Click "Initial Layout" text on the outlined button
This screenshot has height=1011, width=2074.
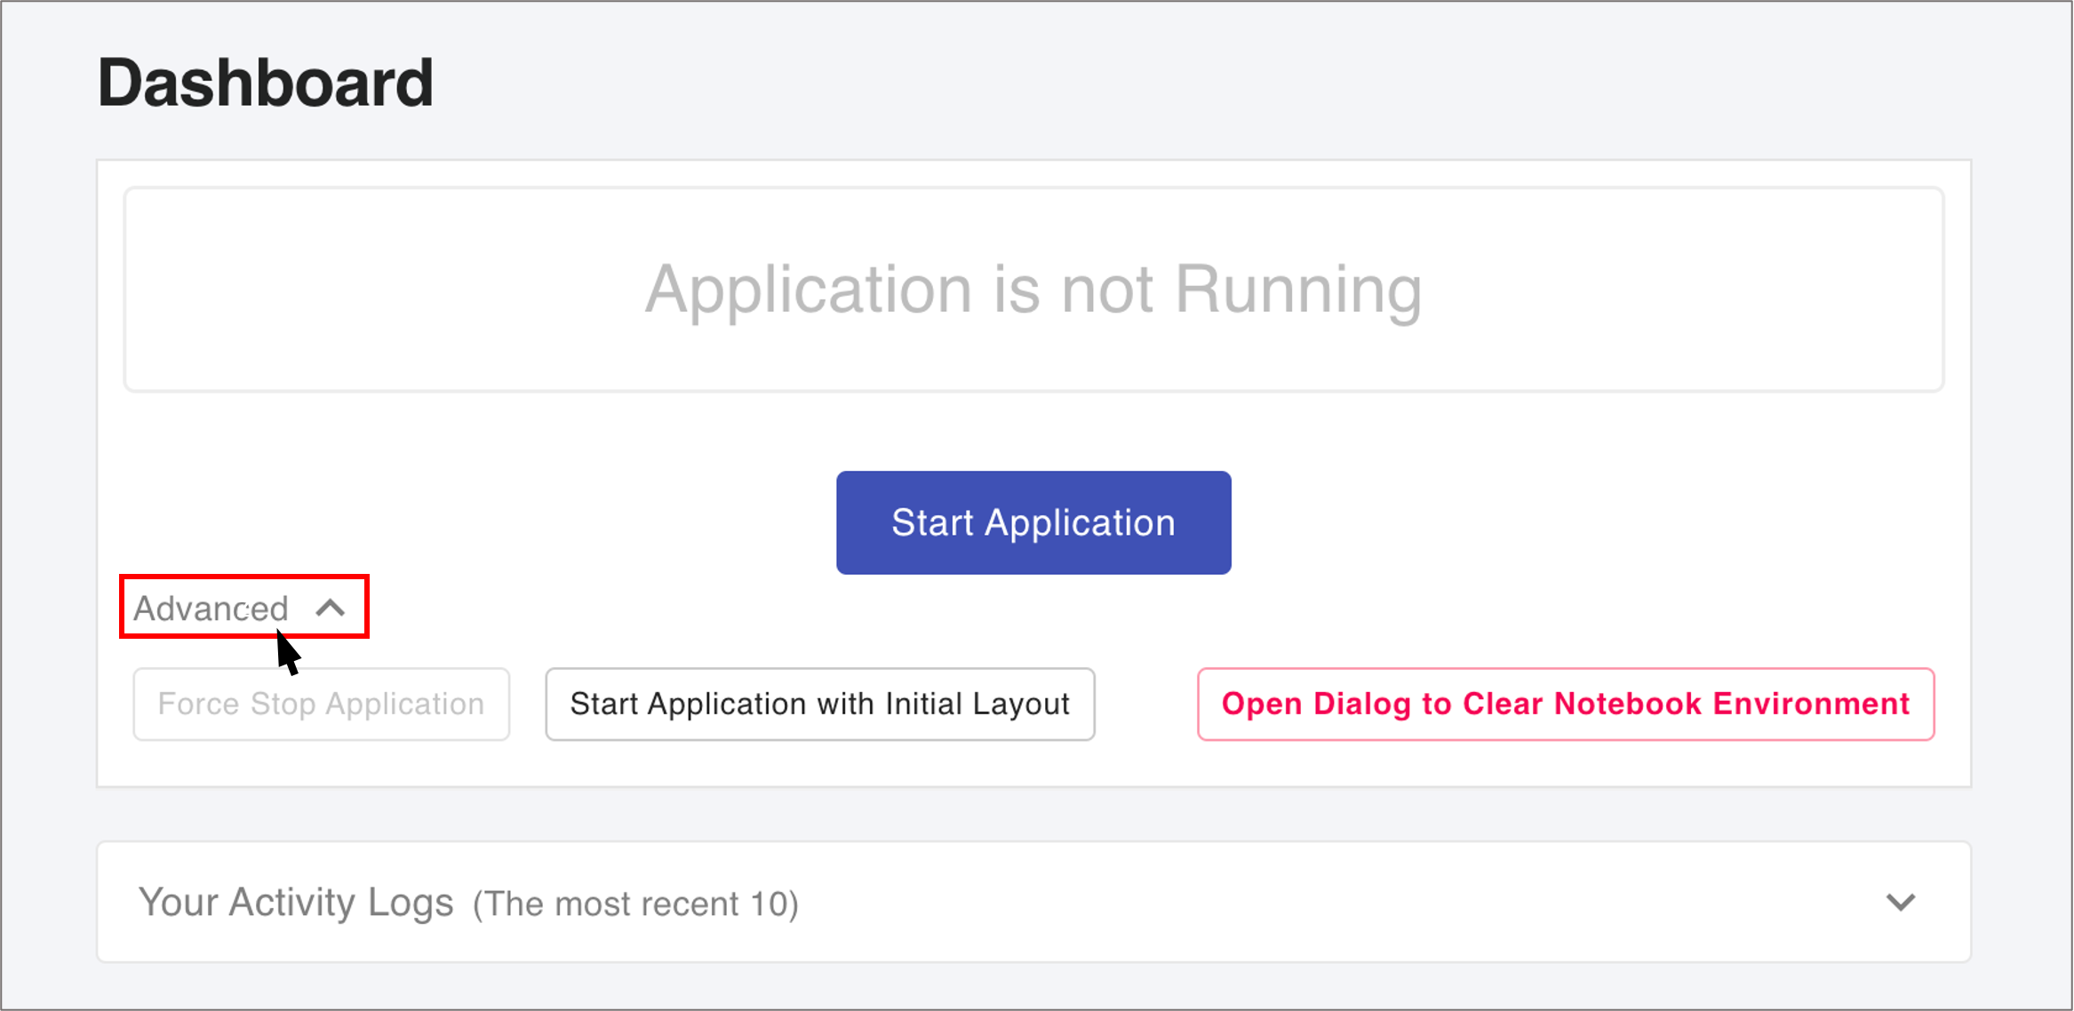click(977, 705)
